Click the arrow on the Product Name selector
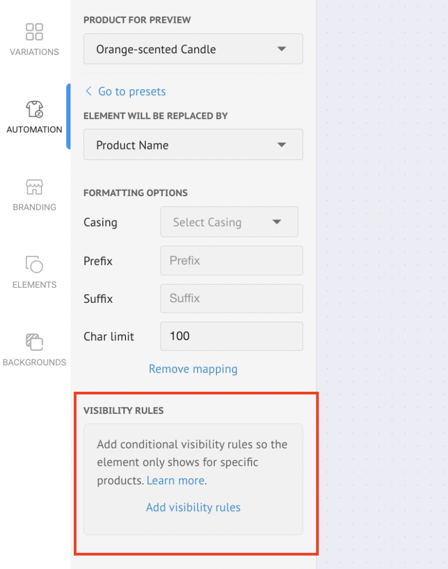The width and height of the screenshot is (448, 569). tap(281, 145)
